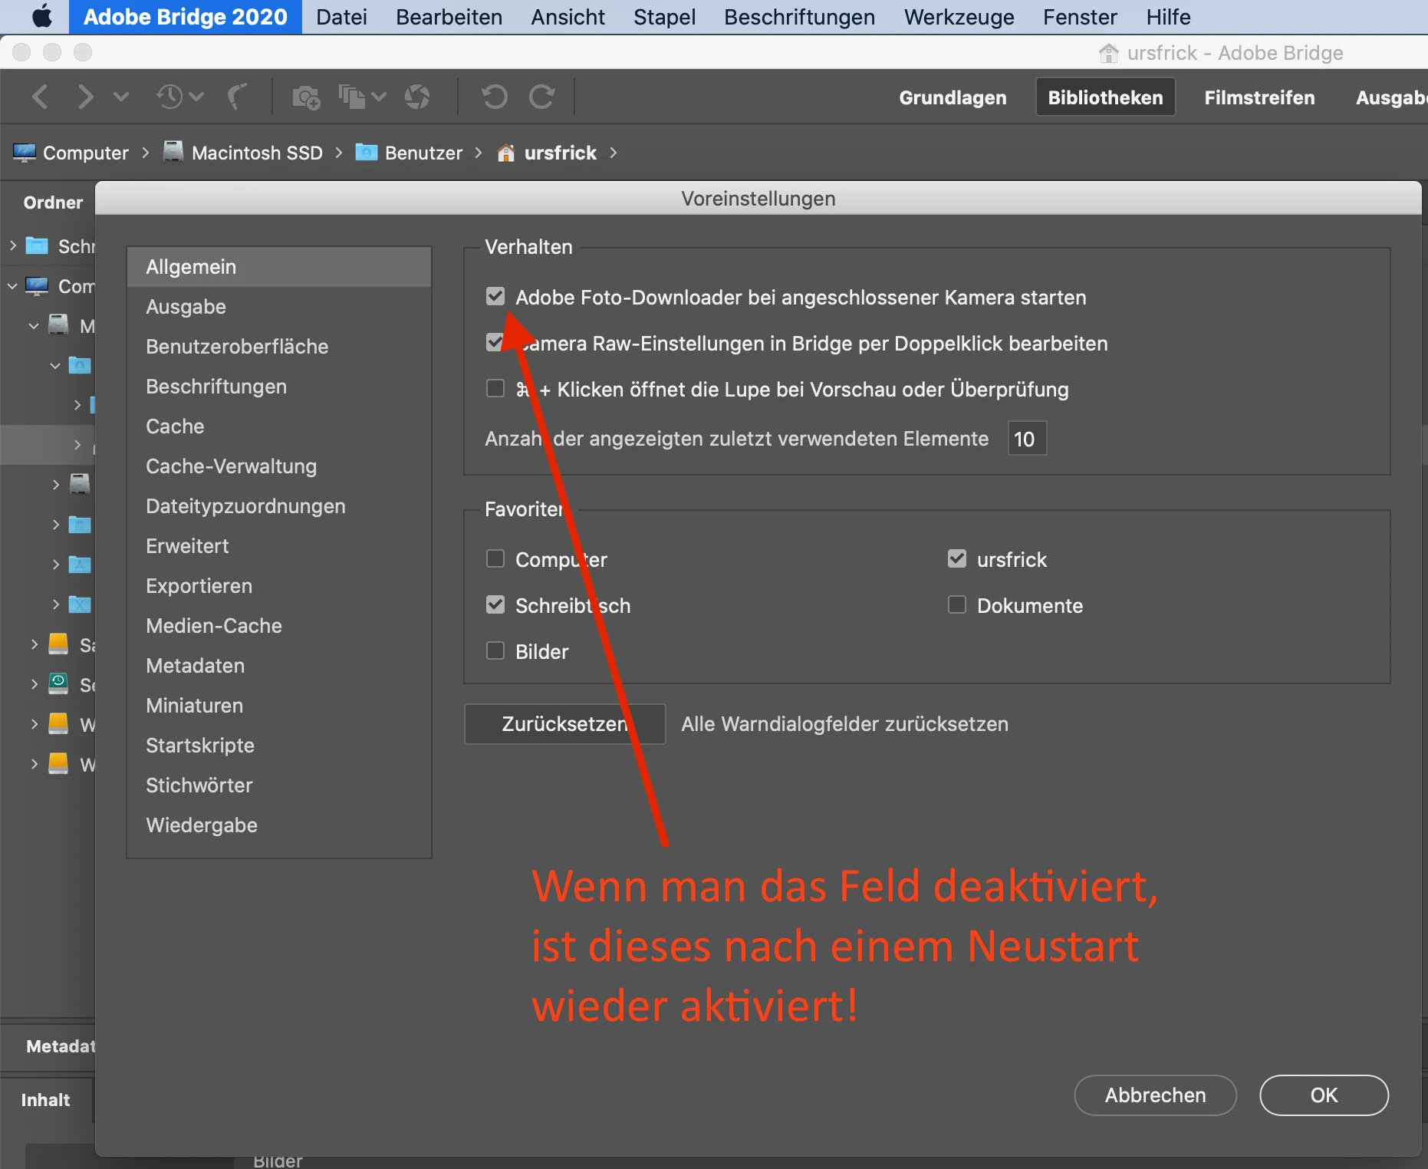Uncheck Schreibtisch favorite checkbox
The height and width of the screenshot is (1169, 1428).
click(x=495, y=604)
